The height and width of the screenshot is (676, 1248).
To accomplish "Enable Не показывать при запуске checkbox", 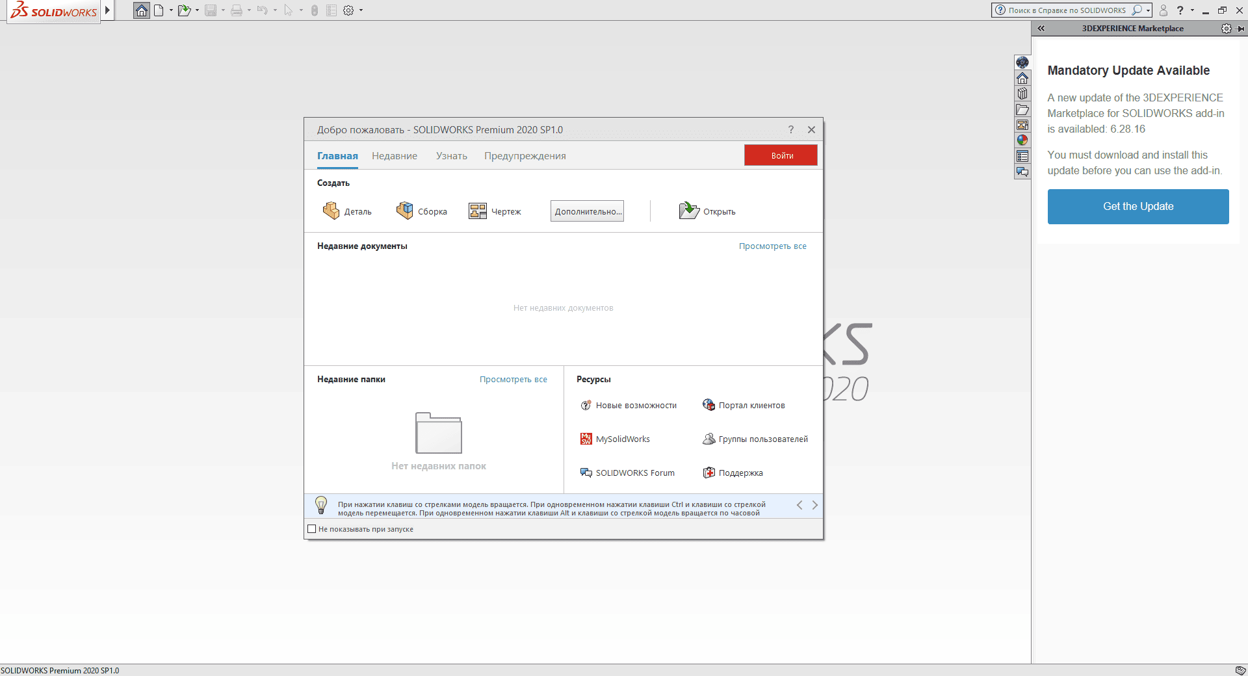I will point(312,529).
